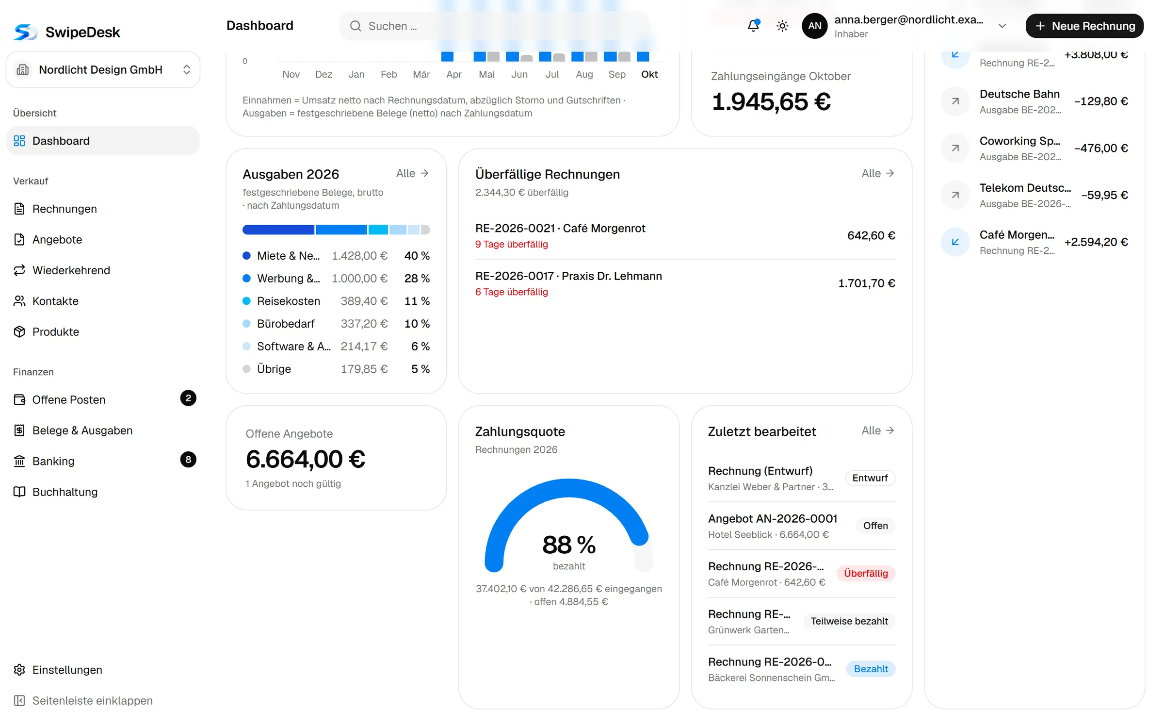The width and height of the screenshot is (1164, 728).
Task: Open the Nordlicht Design GmbH company switcher
Action: [x=103, y=69]
